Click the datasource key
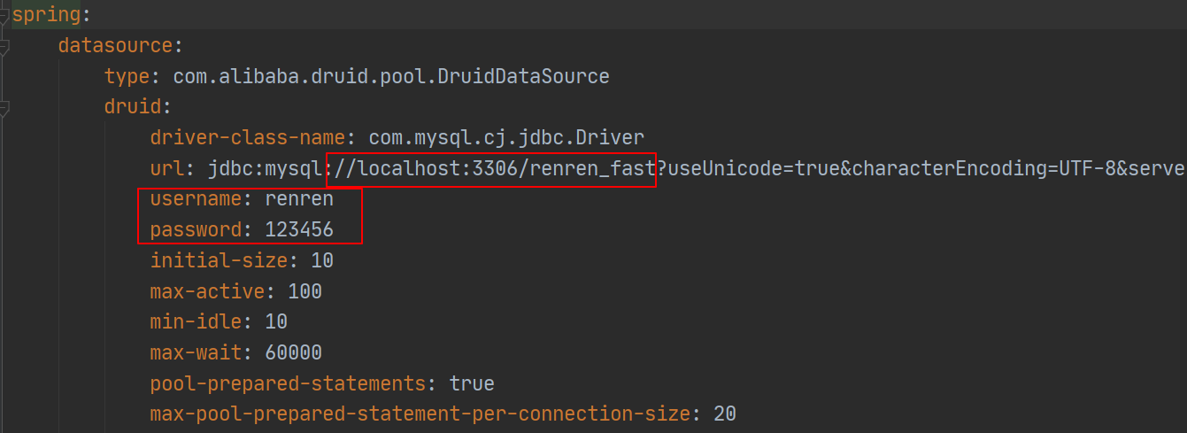1187x433 pixels. click(x=110, y=45)
